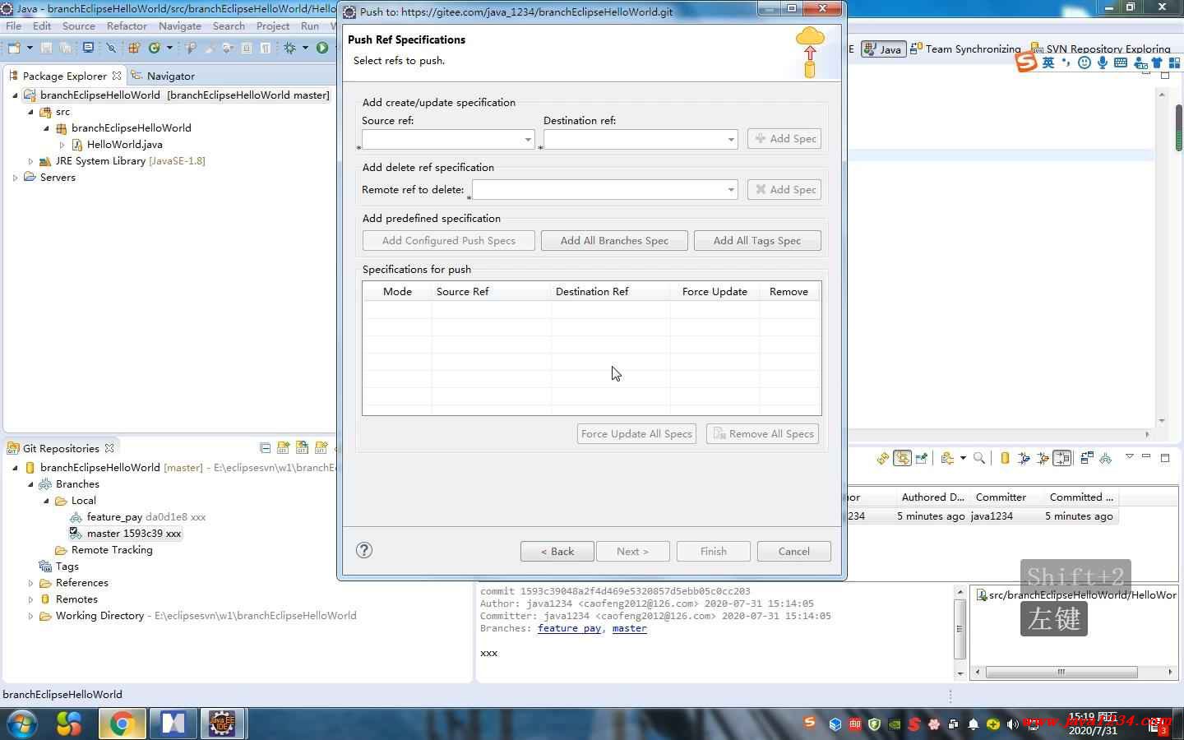Switch to Team Synchronizing perspective

coord(965,49)
